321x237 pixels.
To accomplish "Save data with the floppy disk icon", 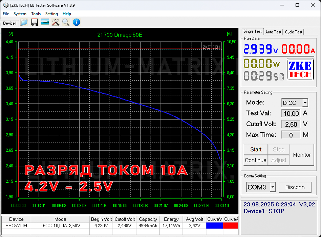I will (35, 22).
